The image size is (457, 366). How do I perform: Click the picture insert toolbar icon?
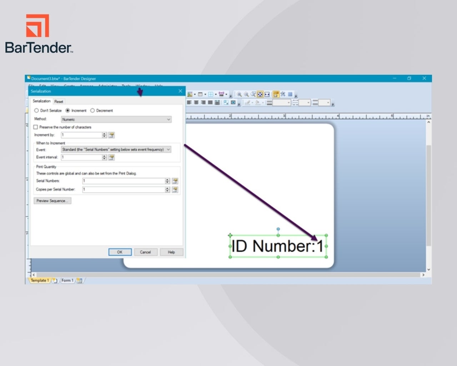pos(190,94)
